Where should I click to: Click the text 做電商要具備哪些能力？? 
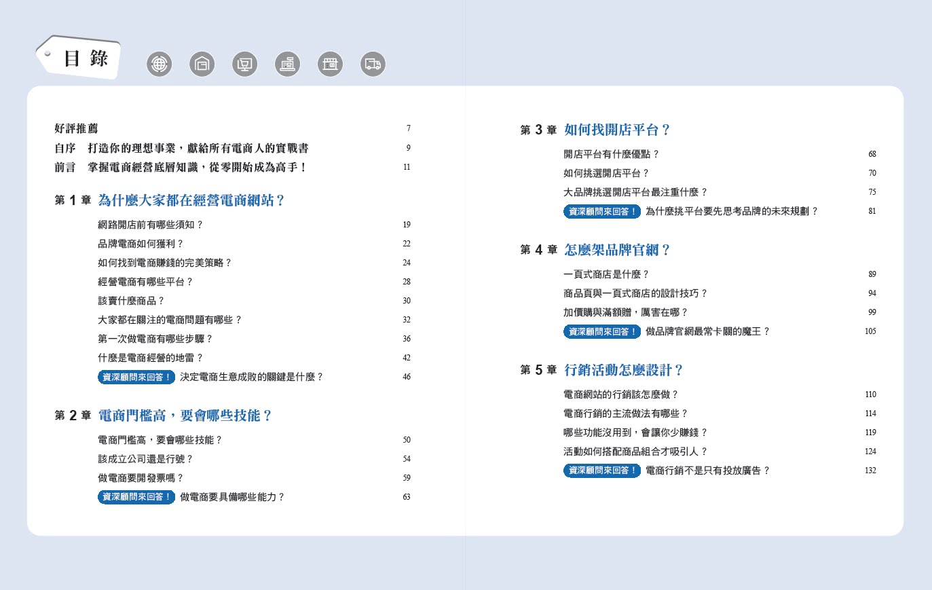click(233, 497)
